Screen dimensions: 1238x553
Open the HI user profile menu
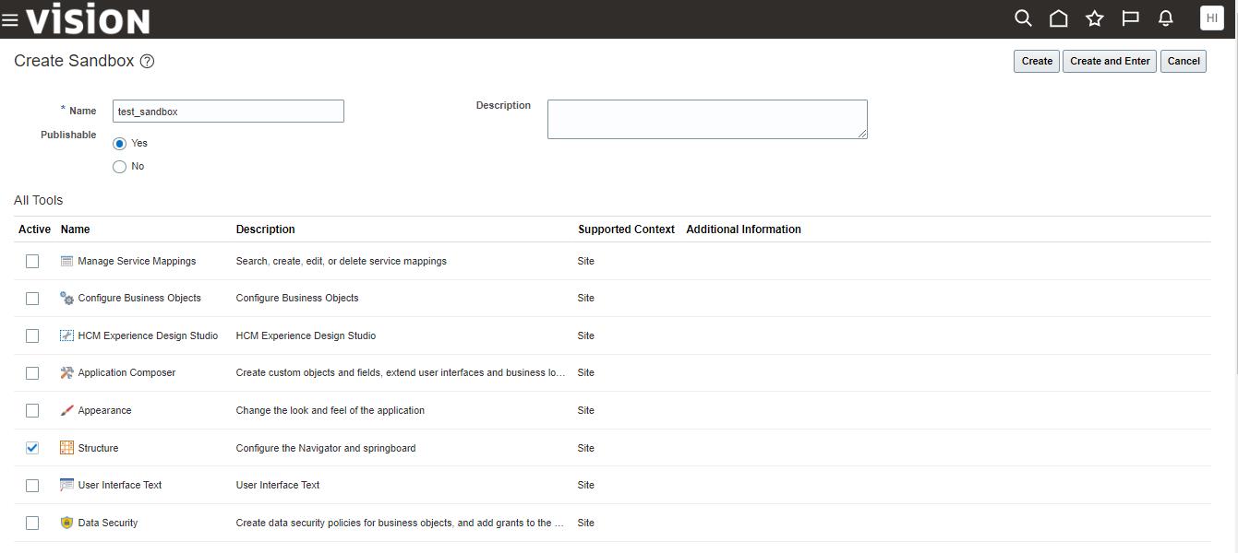[x=1212, y=18]
